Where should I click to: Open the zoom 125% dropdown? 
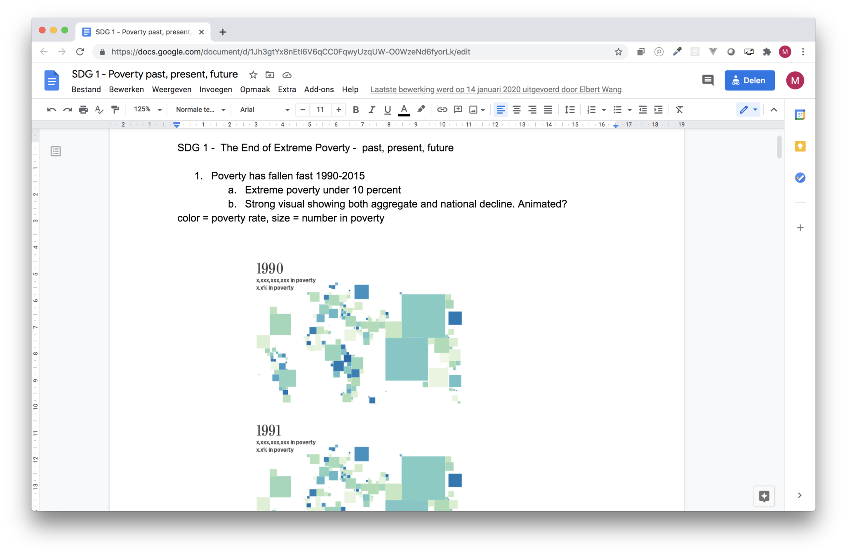point(148,110)
